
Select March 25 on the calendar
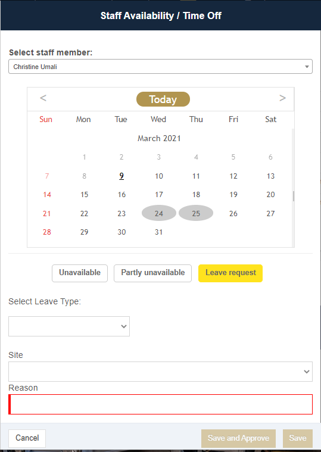196,213
